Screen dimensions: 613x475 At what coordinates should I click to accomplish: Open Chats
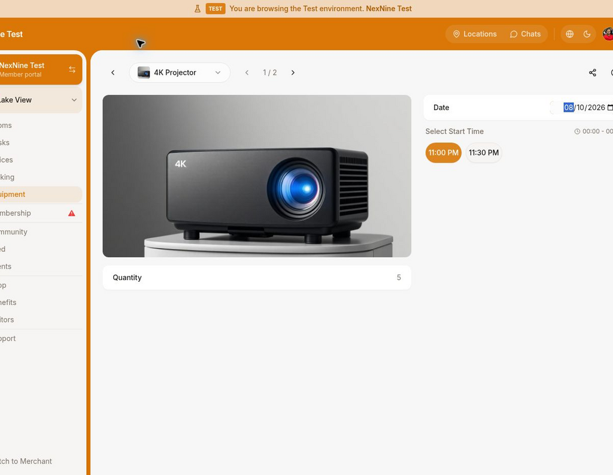point(525,34)
